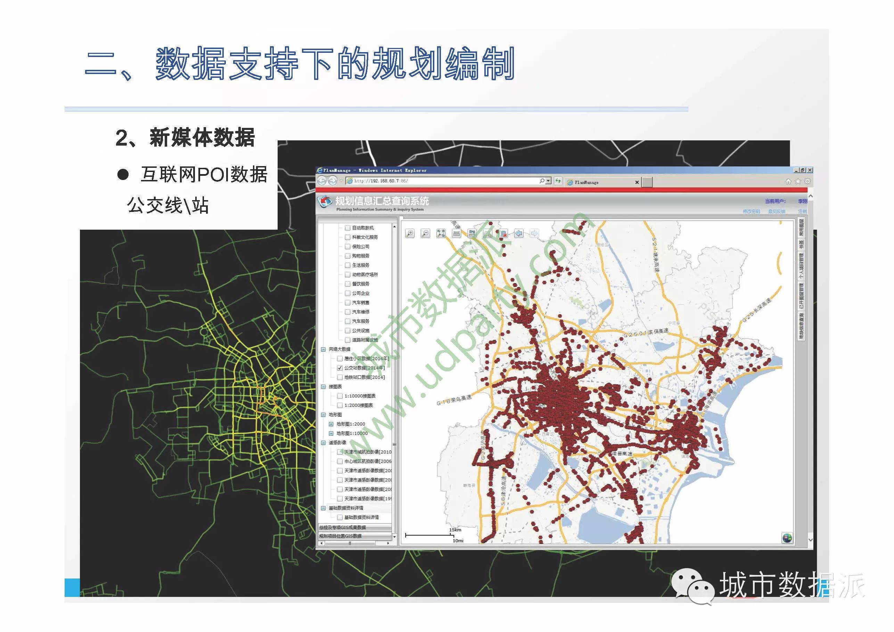This screenshot has height=632, width=894.
Task: Collapse the 接图表 tree node
Action: click(323, 387)
